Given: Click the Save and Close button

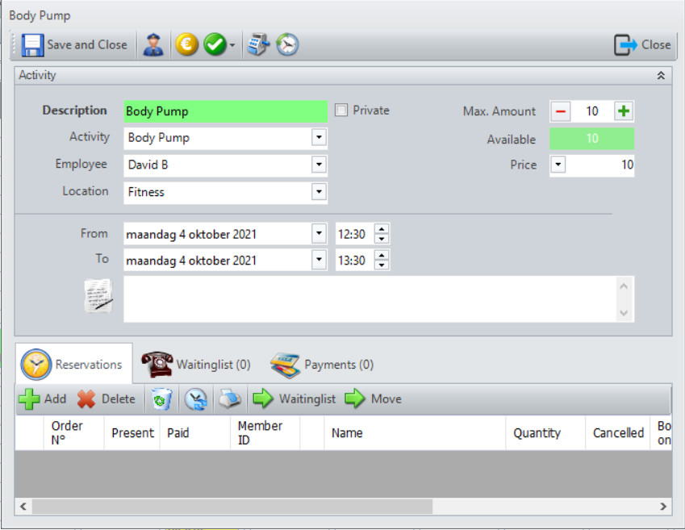Looking at the screenshot, I should [75, 45].
